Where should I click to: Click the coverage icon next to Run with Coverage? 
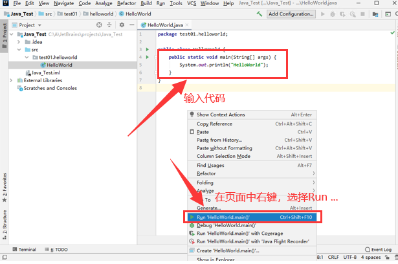pyautogui.click(x=192, y=234)
